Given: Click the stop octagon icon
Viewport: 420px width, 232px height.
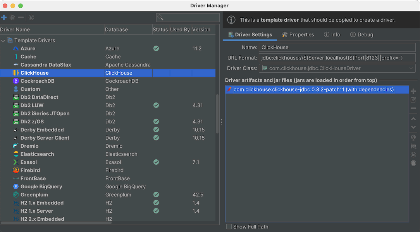Looking at the screenshot, I should tap(413, 163).
